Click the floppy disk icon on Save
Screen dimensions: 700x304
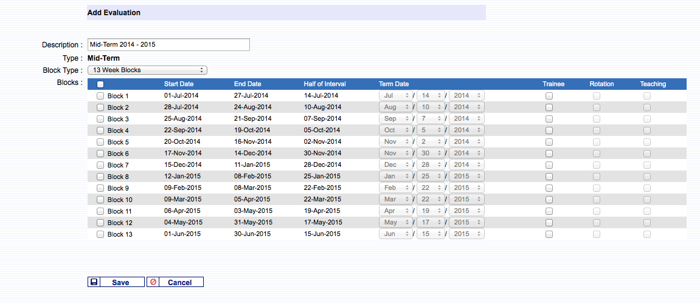[94, 282]
